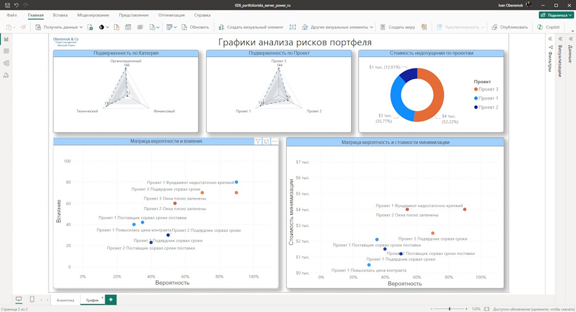Add a new report page

pyautogui.click(x=111, y=300)
